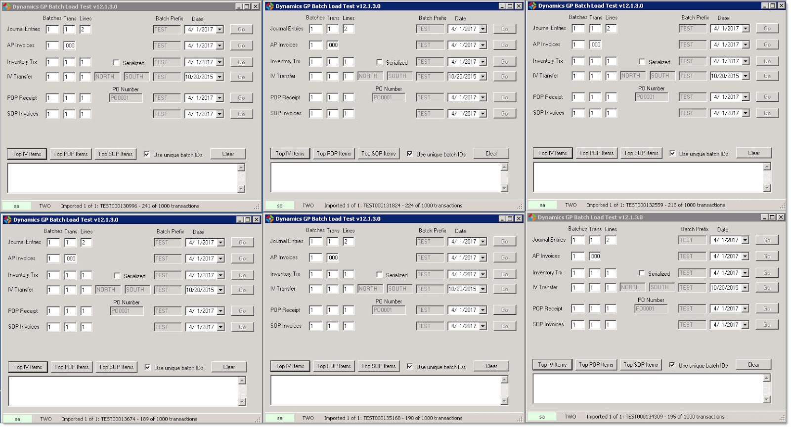Image resolution: width=791 pixels, height=428 pixels.
Task: Click resize grip of the 224-transactions window
Action: coord(520,207)
